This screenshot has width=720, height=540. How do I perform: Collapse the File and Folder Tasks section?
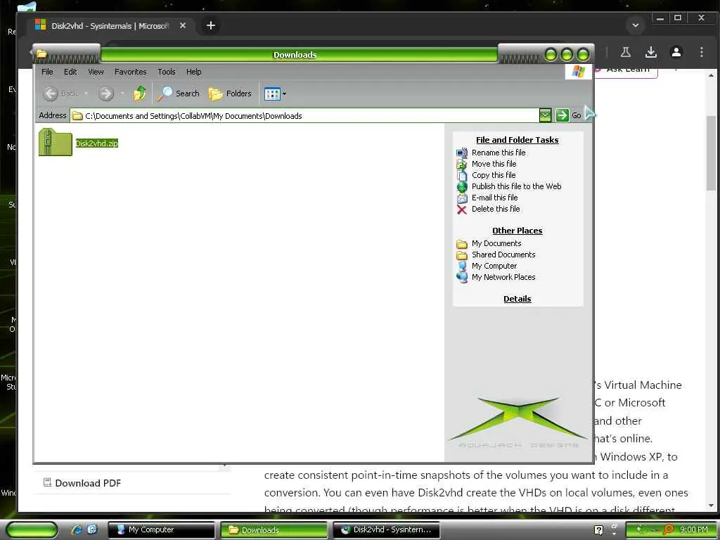click(x=517, y=140)
